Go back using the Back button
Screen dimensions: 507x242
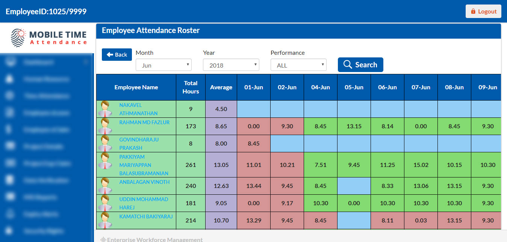(x=117, y=55)
